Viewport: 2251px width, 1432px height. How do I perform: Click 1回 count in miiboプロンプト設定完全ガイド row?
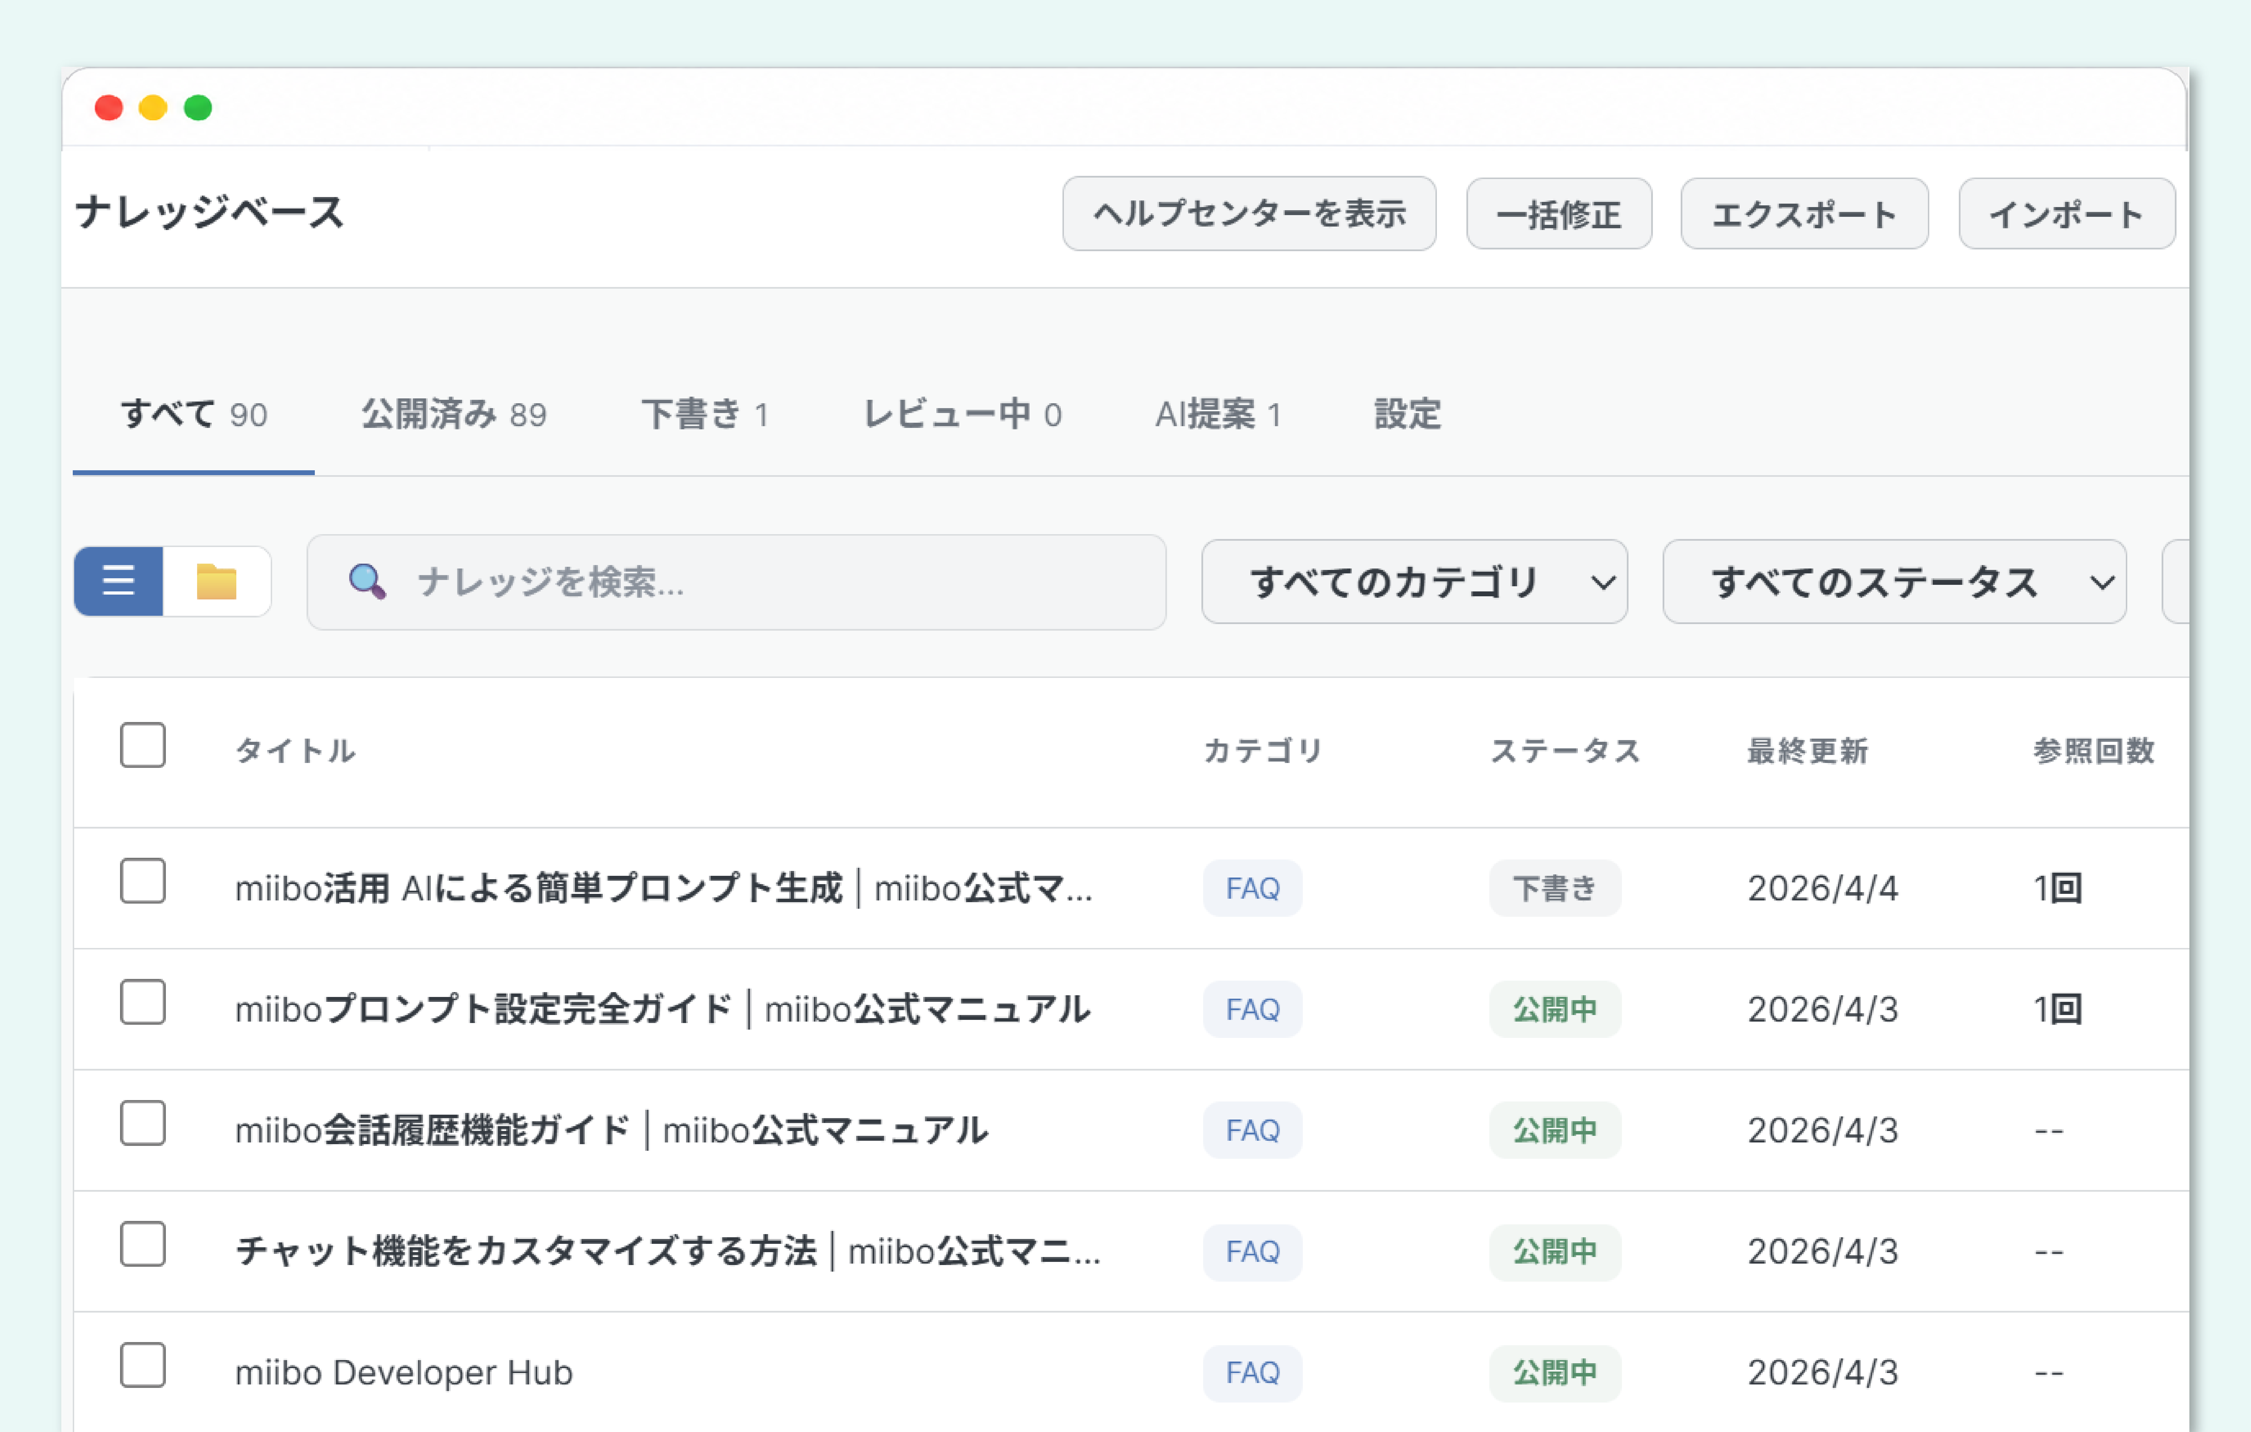click(x=2058, y=1010)
